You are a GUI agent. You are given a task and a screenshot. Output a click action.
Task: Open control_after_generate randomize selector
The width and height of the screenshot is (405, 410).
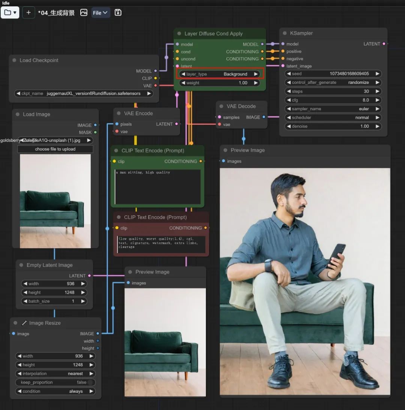coord(333,82)
